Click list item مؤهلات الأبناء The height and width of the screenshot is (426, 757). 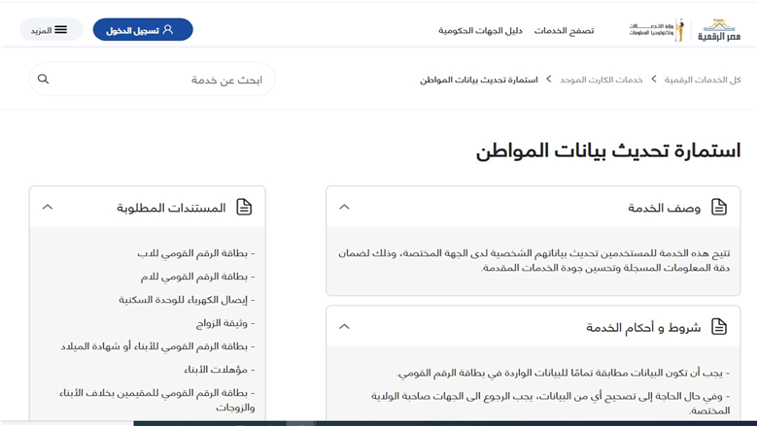220,370
